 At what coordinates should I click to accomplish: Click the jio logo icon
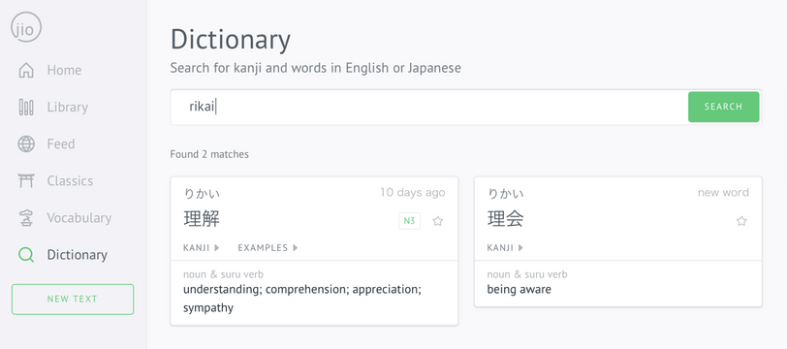26,27
